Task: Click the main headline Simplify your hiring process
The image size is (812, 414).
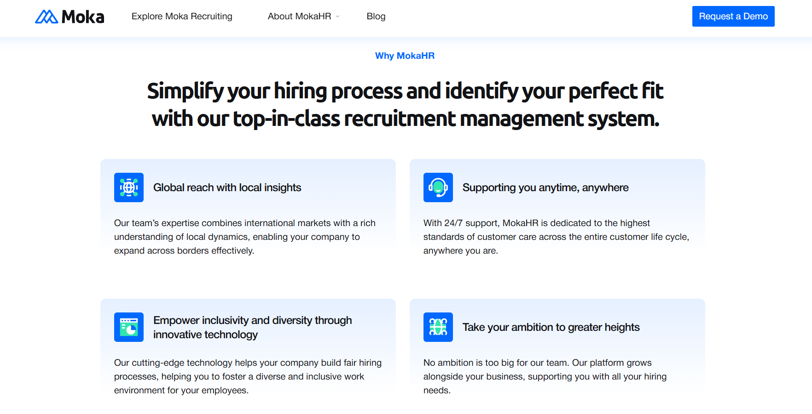Action: tap(405, 105)
